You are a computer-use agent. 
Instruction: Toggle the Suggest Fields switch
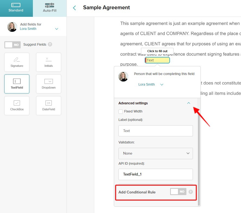tap(12, 45)
